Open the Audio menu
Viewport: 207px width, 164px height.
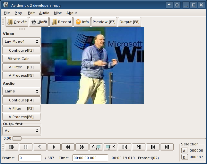[44, 13]
